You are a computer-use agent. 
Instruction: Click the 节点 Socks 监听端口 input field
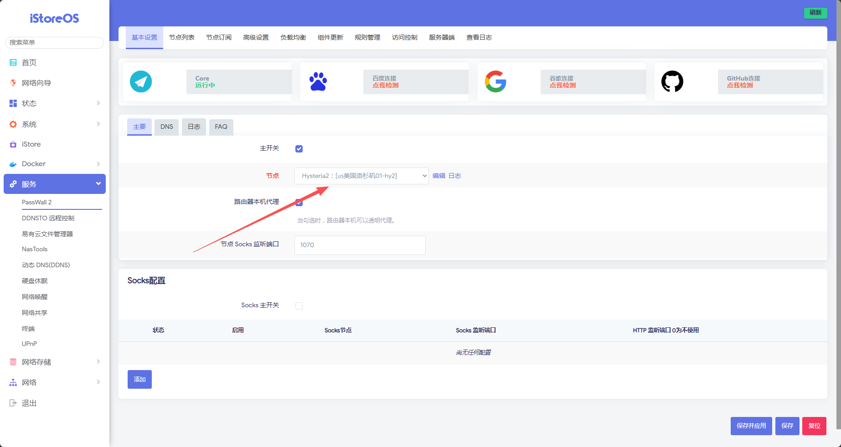click(360, 245)
